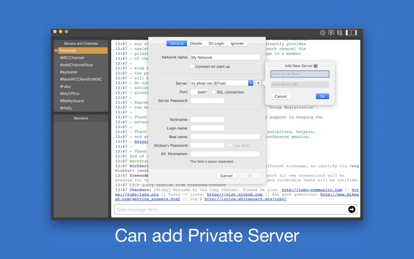Image resolution: width=414 pixels, height=259 pixels.
Task: Open settings via the gear icon
Action: [322, 33]
